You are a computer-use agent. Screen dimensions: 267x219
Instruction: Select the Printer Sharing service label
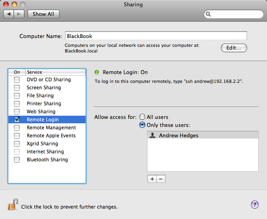pyautogui.click(x=44, y=104)
